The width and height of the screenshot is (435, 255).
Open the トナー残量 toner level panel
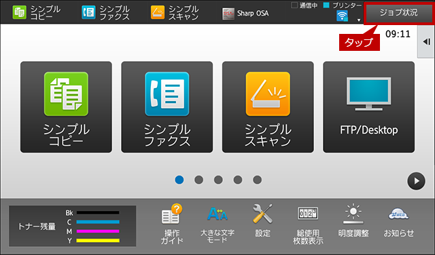73,226
